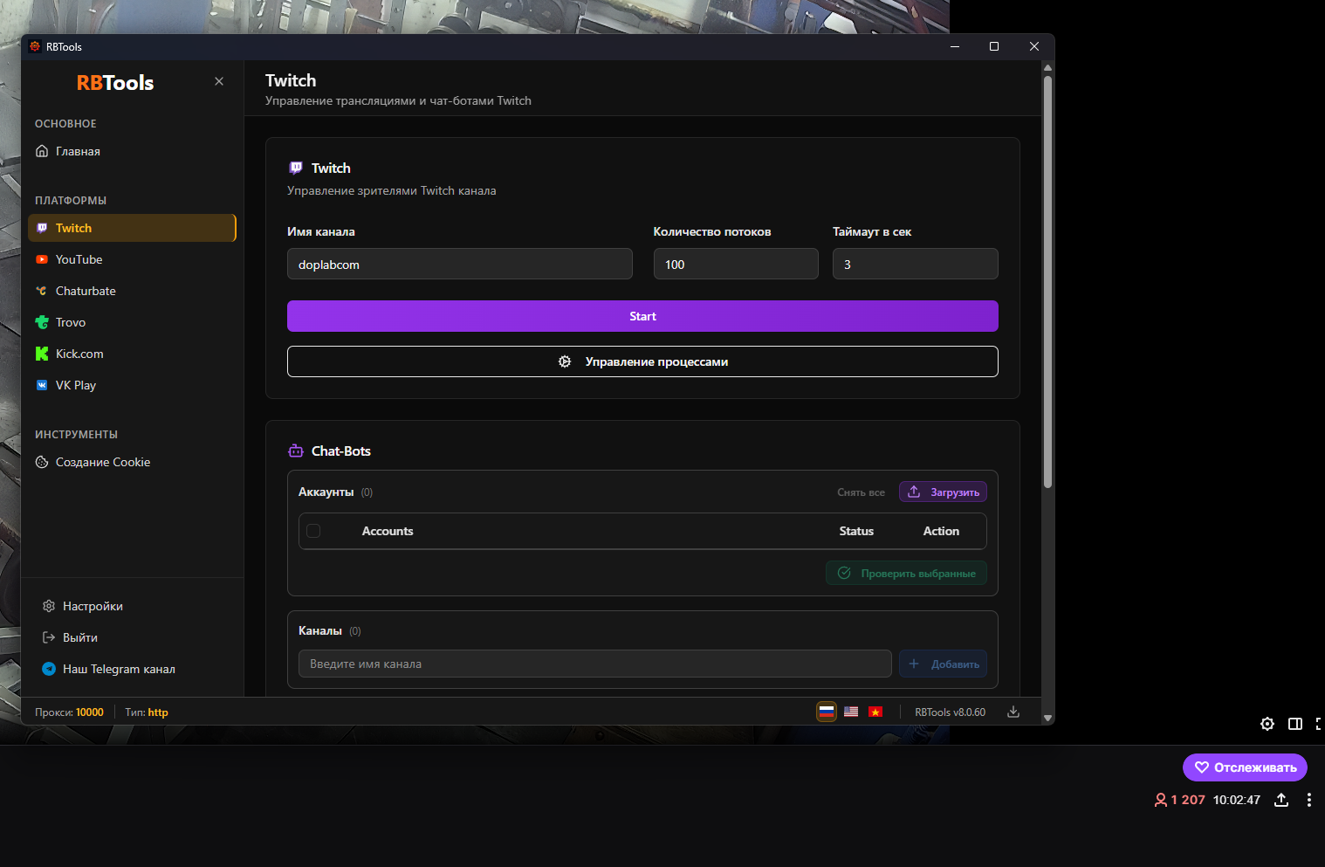Screen dimensions: 1325x867
Task: Select the US flag language icon
Action: tap(851, 712)
